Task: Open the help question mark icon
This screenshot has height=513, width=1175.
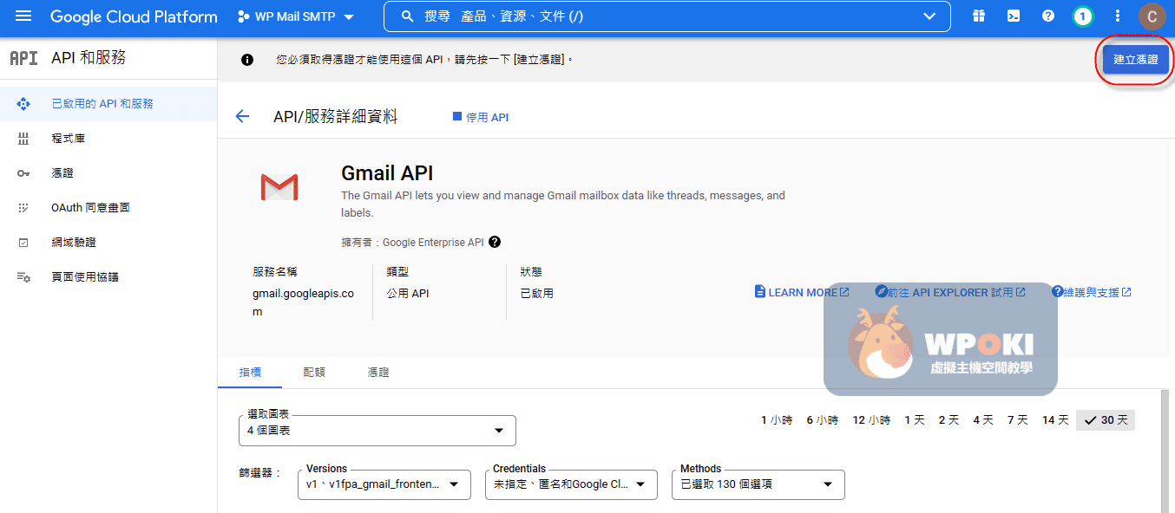Action: [x=1047, y=16]
